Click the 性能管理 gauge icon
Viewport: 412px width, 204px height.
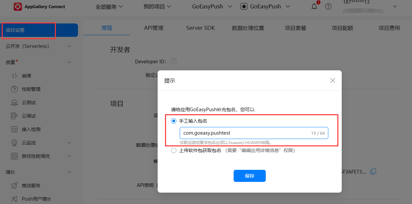(14, 89)
